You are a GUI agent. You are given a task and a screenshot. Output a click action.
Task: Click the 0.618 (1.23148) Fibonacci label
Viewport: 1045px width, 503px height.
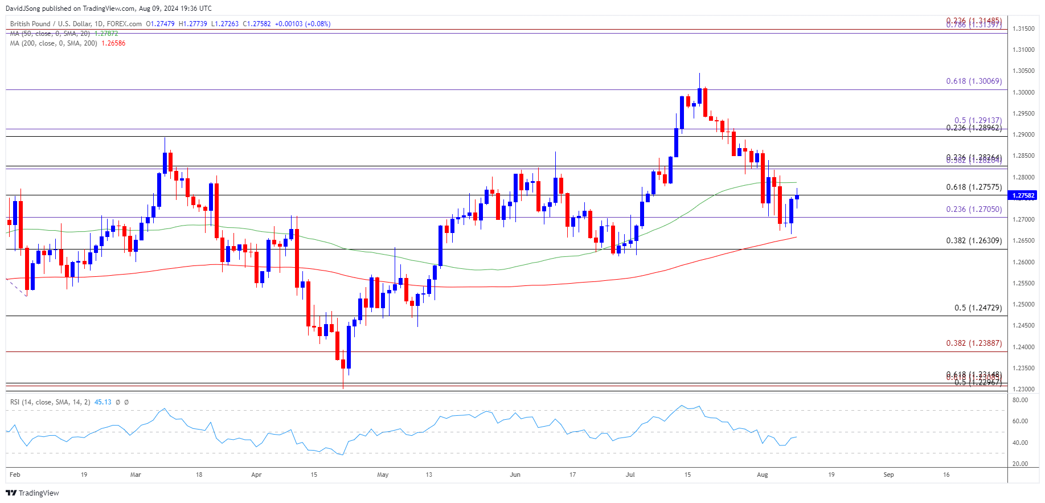(974, 374)
